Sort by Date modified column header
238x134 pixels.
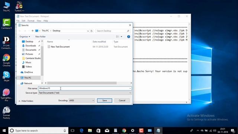click(x=99, y=42)
